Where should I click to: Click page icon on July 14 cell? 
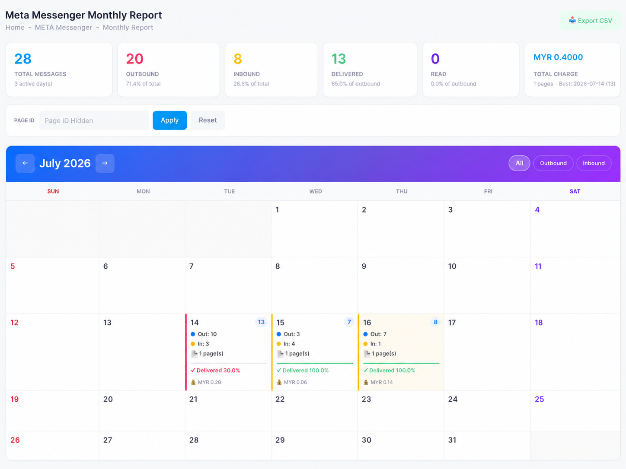(194, 354)
